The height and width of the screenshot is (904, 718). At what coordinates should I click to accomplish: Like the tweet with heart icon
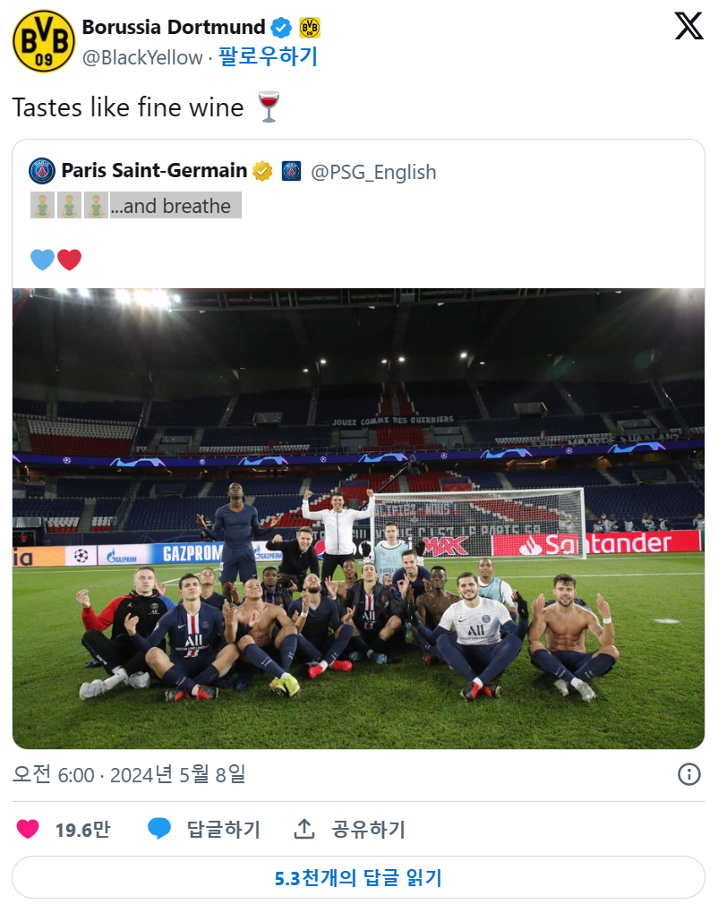28,829
